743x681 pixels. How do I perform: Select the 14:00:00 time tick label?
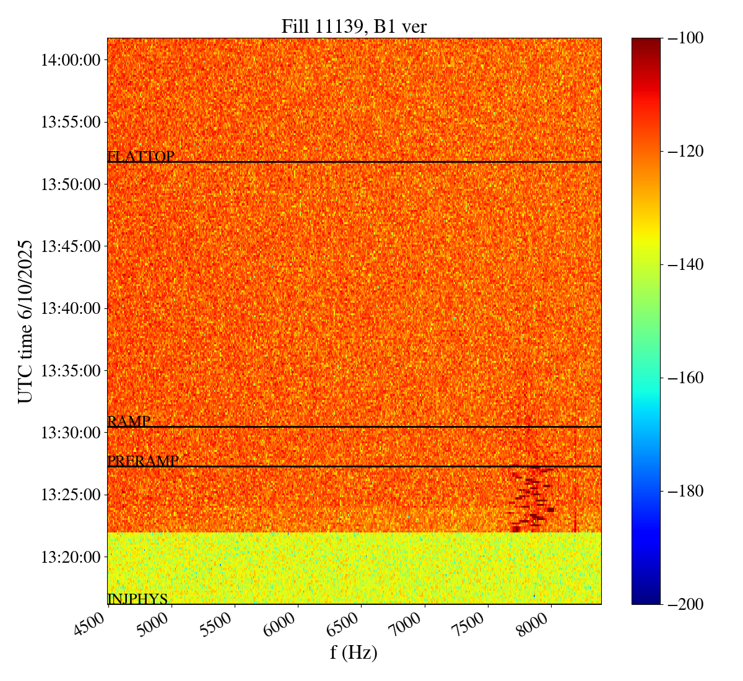pyautogui.click(x=70, y=60)
